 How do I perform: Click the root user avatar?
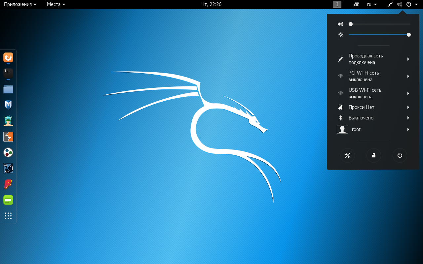[342, 129]
